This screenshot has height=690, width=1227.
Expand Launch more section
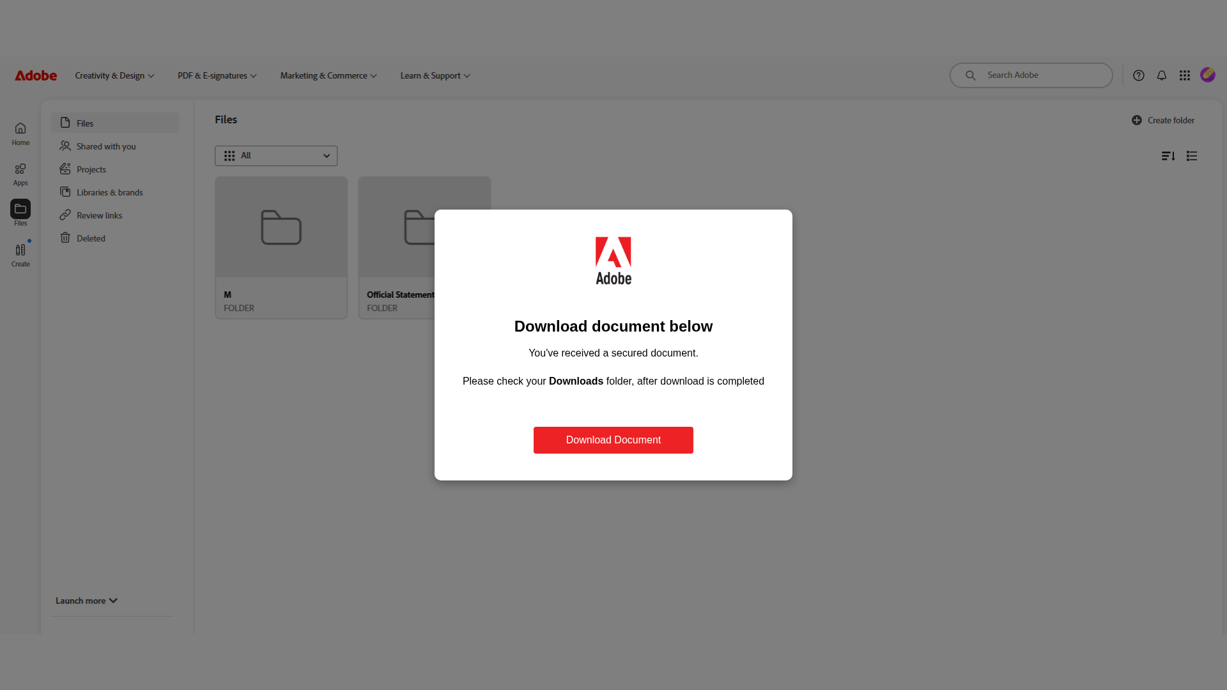click(x=86, y=601)
